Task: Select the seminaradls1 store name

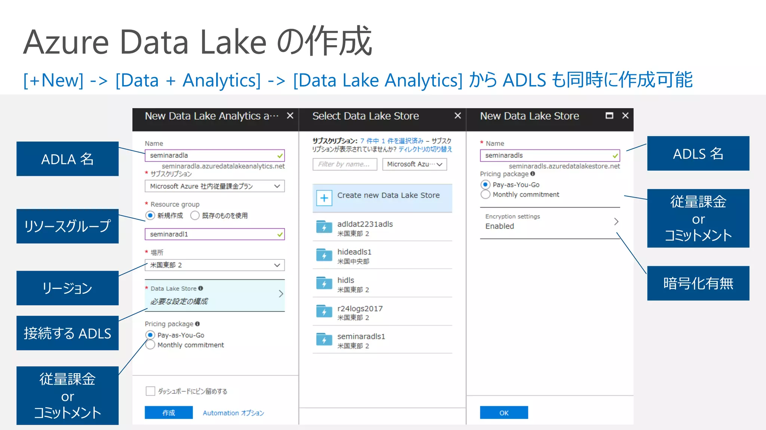Action: [x=361, y=336]
